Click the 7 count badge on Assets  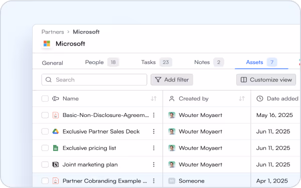tap(272, 62)
